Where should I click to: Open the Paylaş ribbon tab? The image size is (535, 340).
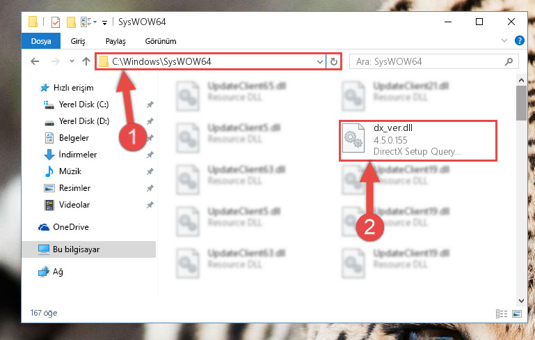pos(115,41)
